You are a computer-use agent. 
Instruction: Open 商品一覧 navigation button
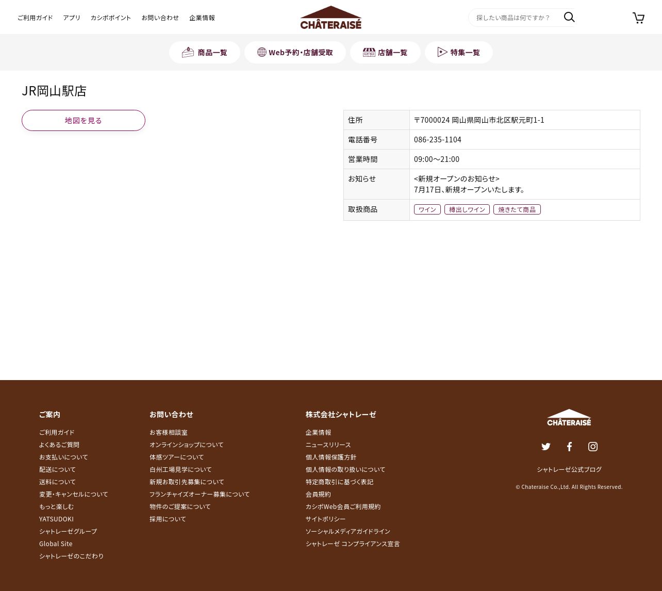[205, 53]
